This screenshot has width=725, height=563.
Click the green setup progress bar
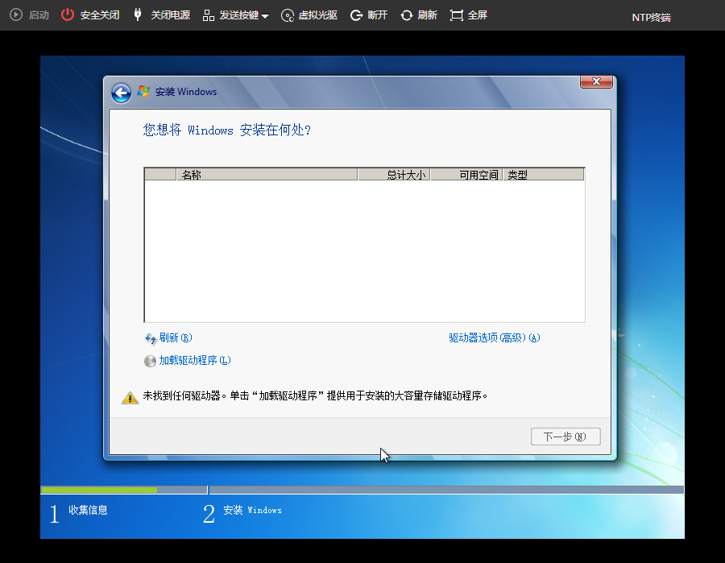click(x=99, y=490)
